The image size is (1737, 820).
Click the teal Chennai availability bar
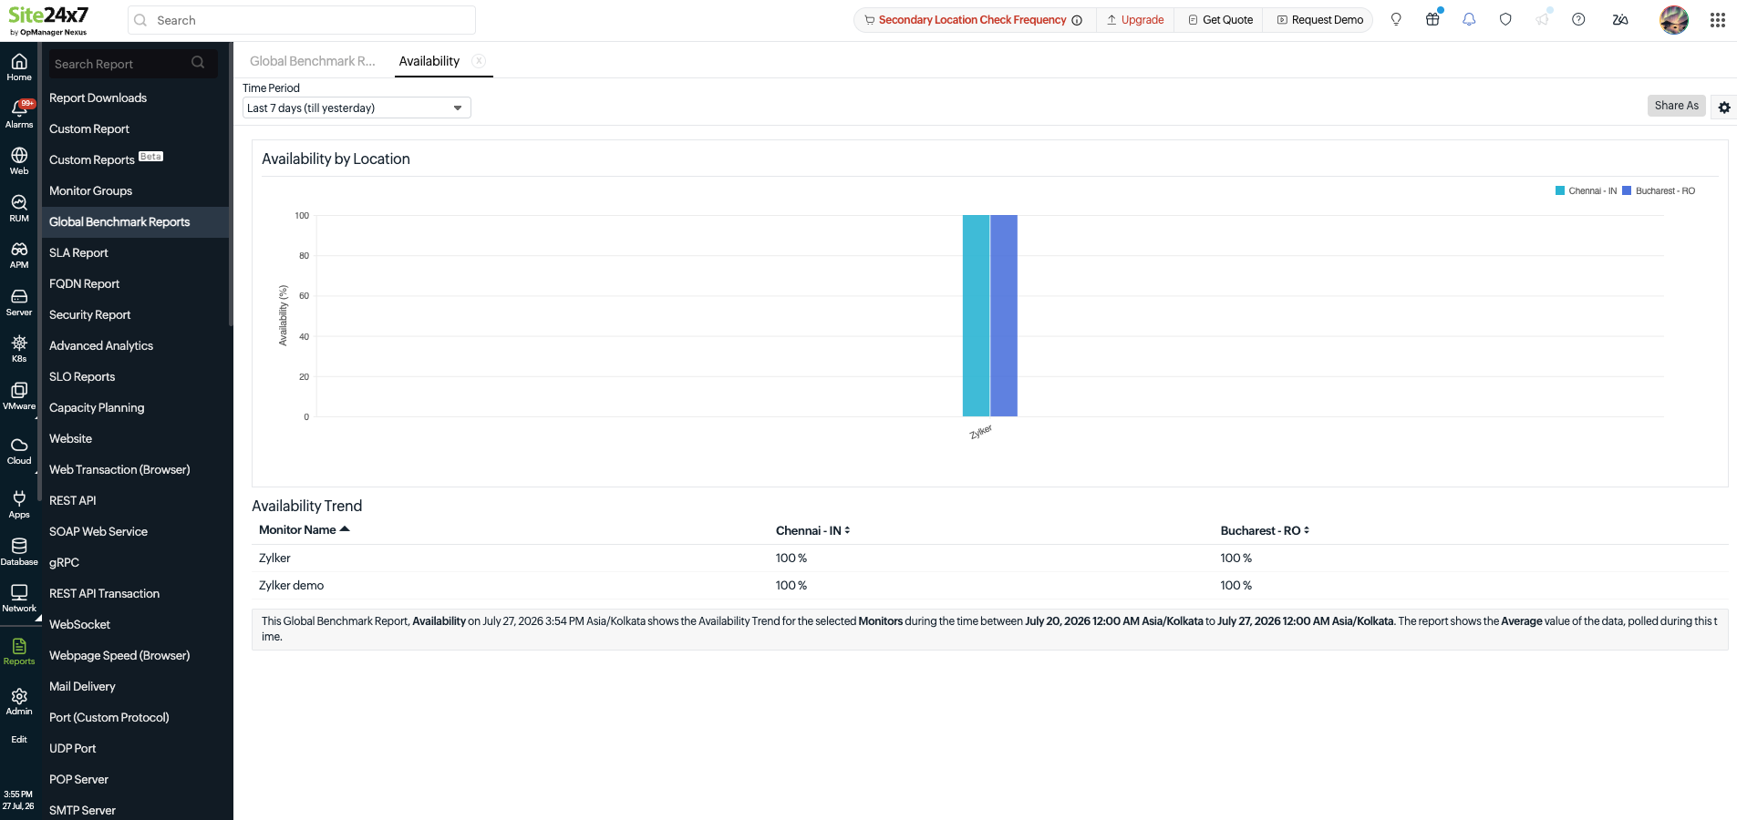click(x=976, y=315)
